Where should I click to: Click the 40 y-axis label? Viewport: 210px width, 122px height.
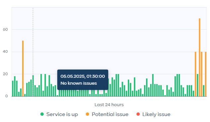click(5, 51)
